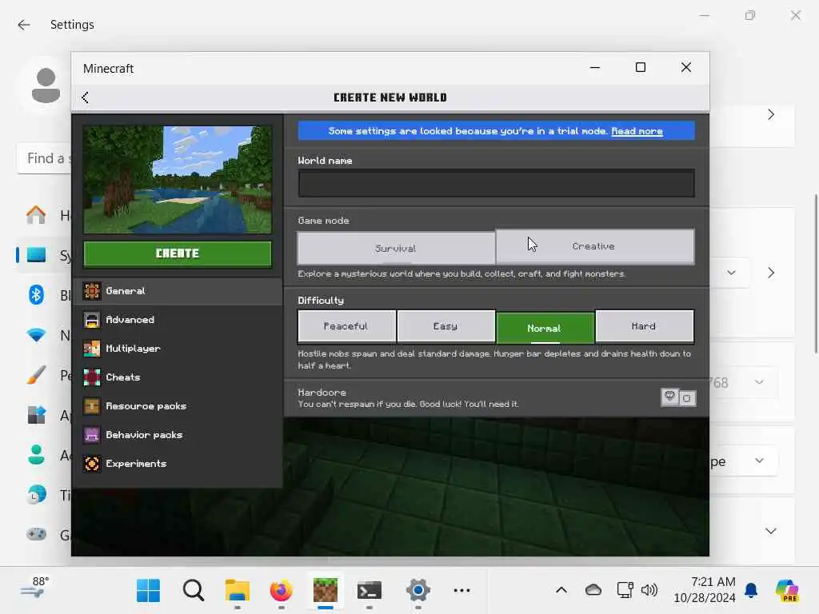This screenshot has width=819, height=614.
Task: Switch to the Multiplayer tab
Action: (178, 349)
